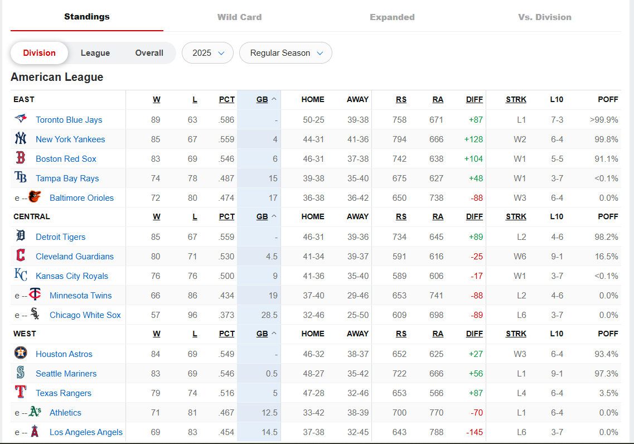
Task: Click the Detroit Tigers logo
Action: pos(21,236)
